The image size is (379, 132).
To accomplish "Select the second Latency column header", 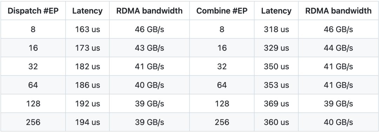I will tap(276, 11).
